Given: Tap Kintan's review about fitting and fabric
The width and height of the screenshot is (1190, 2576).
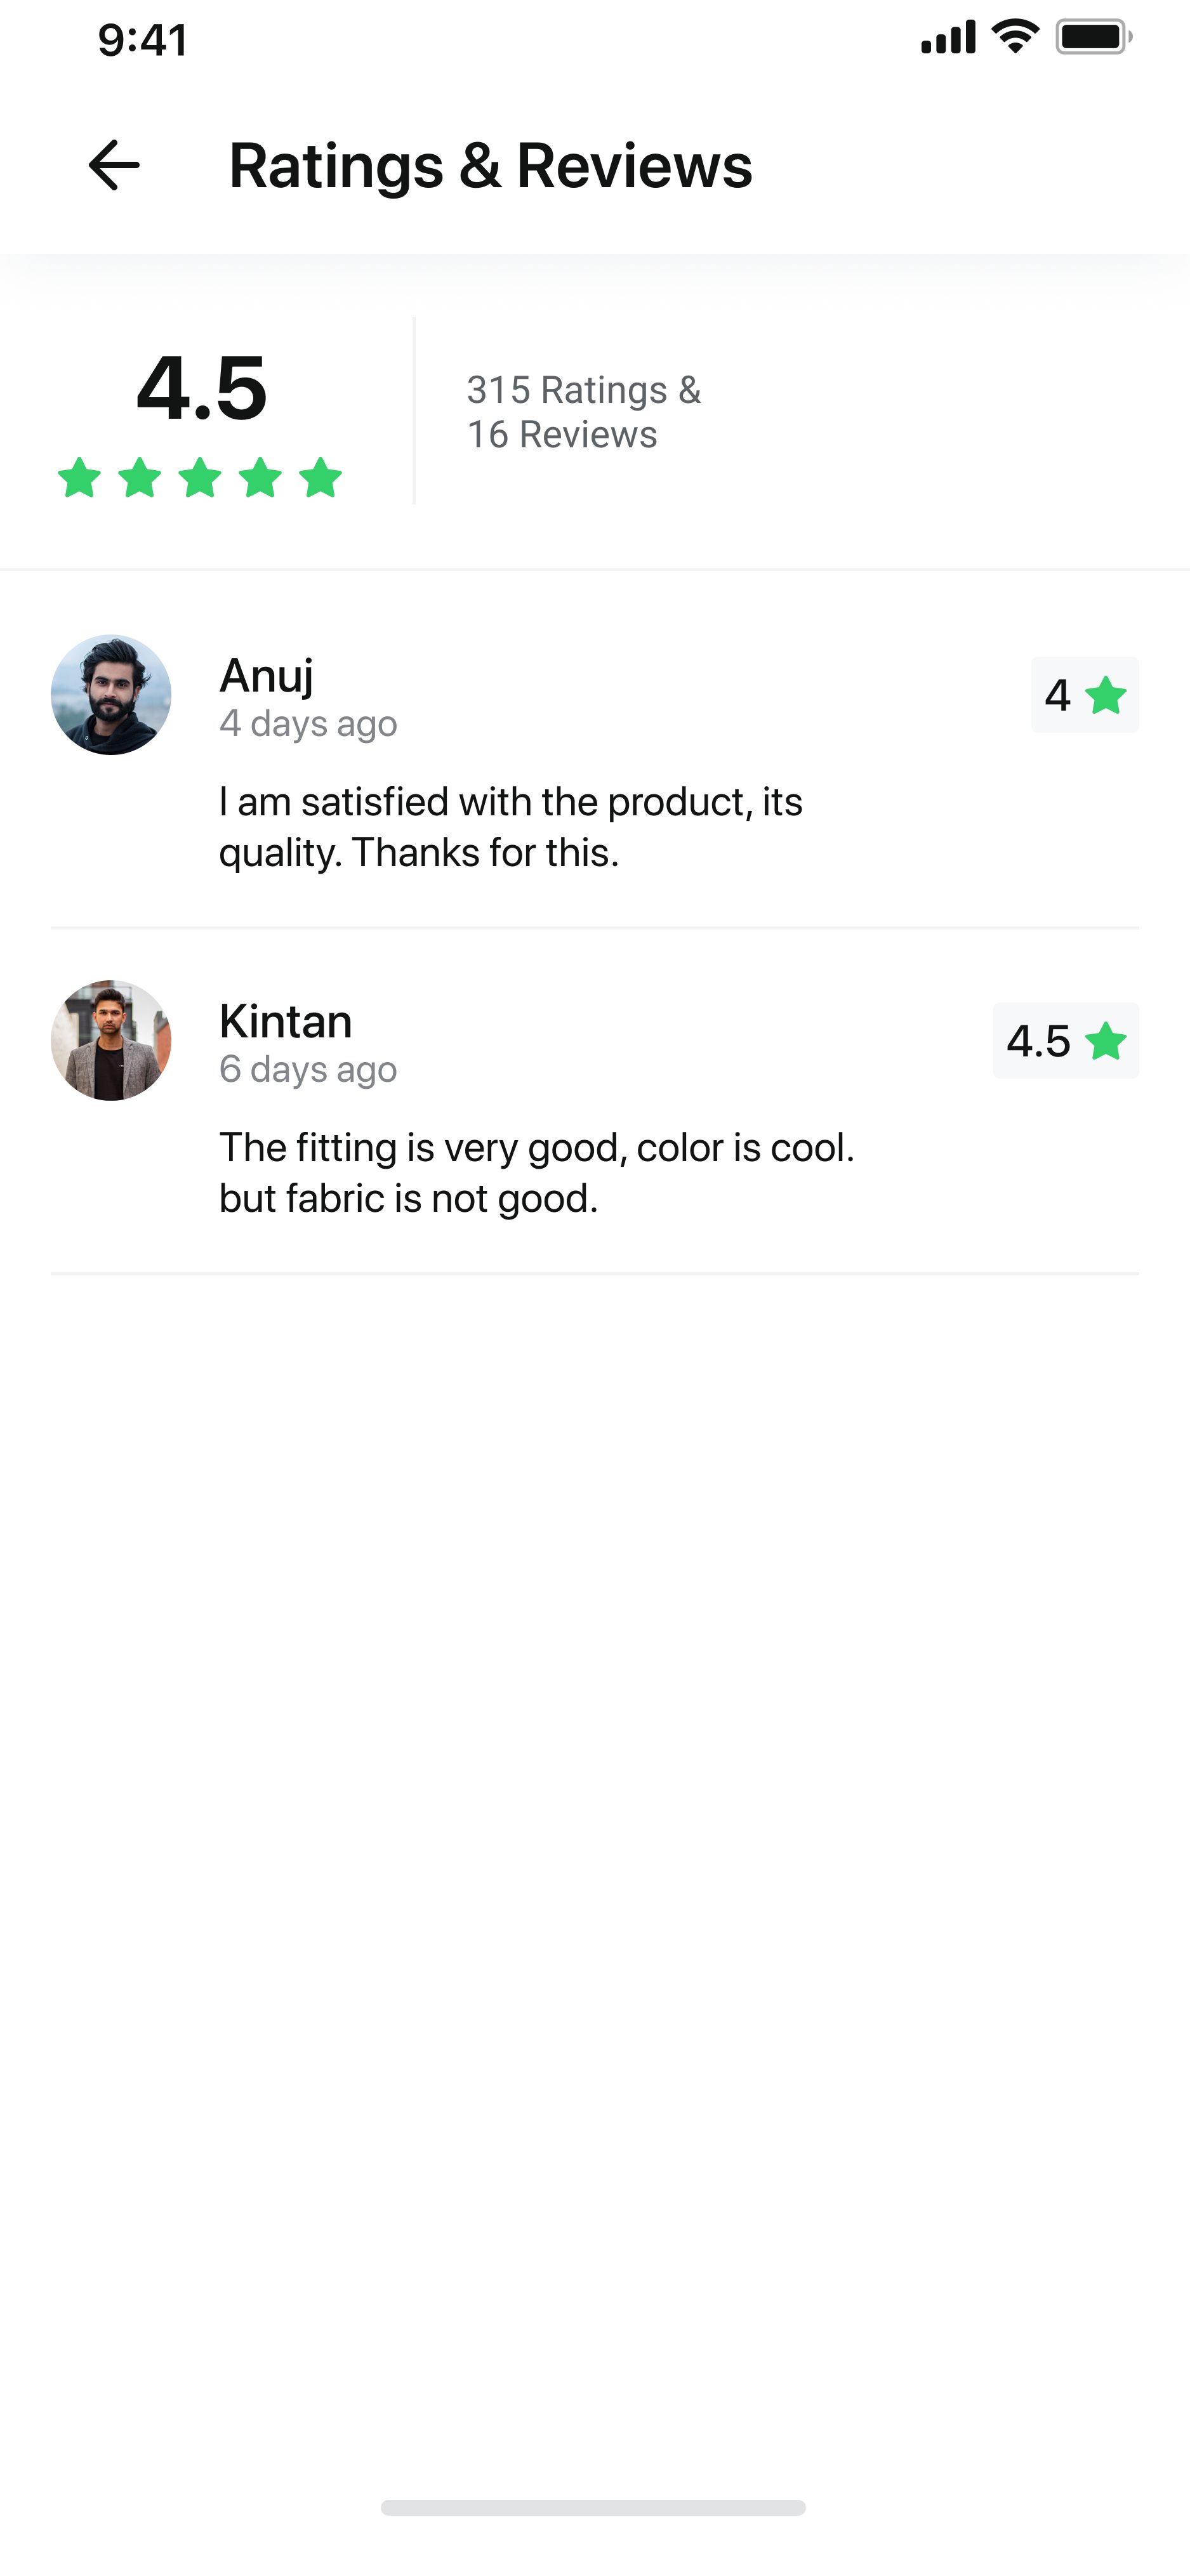Looking at the screenshot, I should [536, 1173].
